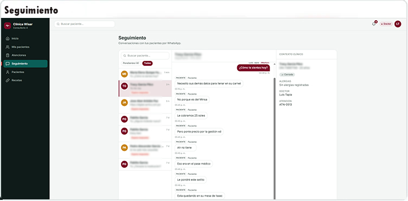Click the chat vertical scrollbar thumb
408x201 pixels.
point(274,138)
